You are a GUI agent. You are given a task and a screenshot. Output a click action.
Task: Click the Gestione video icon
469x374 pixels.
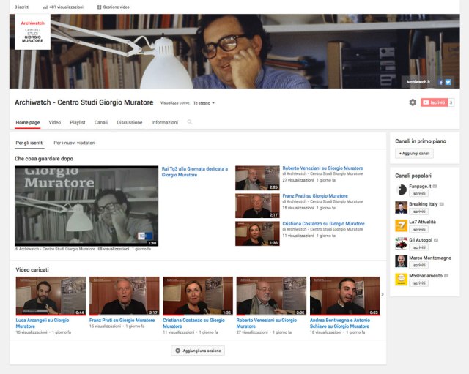click(100, 7)
